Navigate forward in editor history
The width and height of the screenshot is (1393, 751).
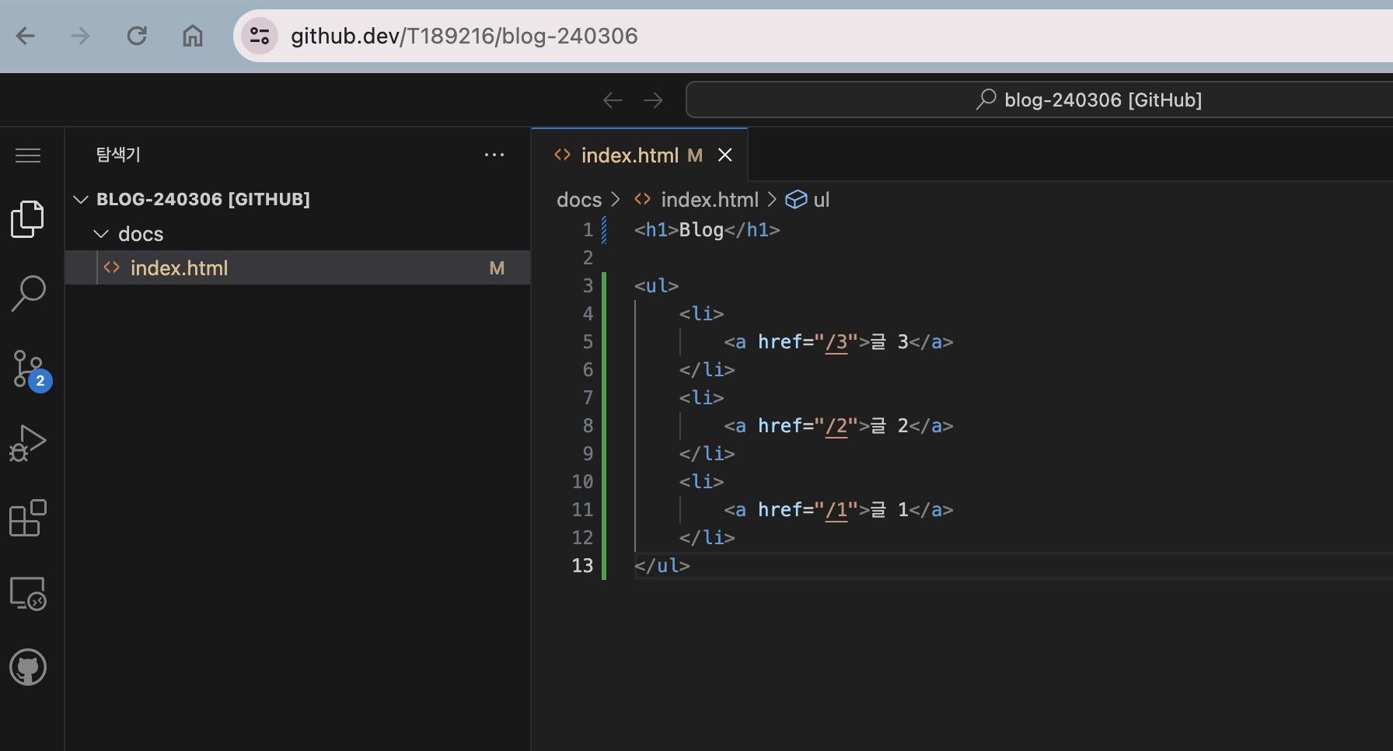[x=653, y=100]
